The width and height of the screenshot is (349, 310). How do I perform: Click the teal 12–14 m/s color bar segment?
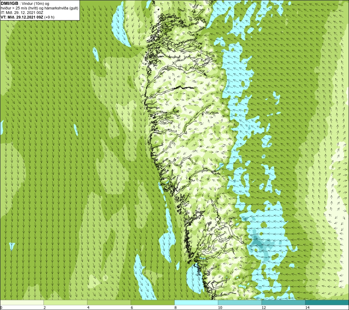coord(283,302)
